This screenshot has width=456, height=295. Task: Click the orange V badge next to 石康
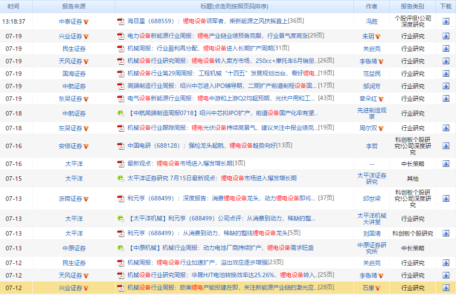pos(378,288)
